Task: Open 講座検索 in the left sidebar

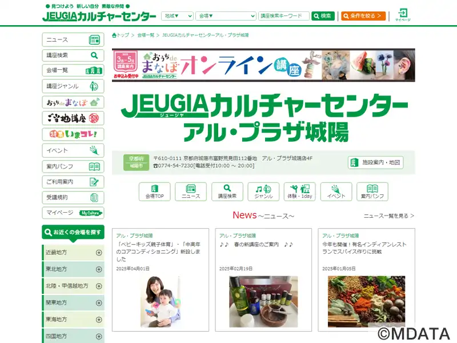Action: [73, 55]
